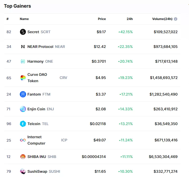Open the NEAR Protocol coin name link

(40, 47)
